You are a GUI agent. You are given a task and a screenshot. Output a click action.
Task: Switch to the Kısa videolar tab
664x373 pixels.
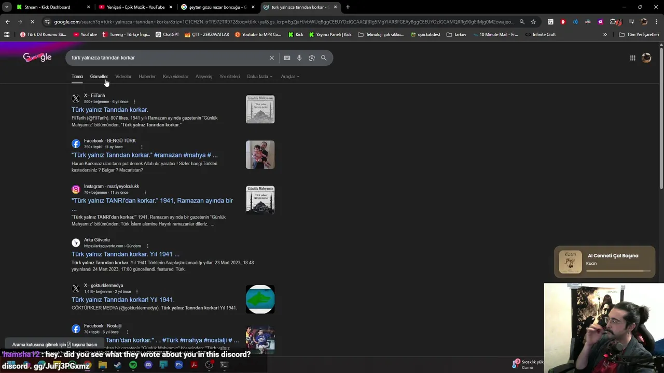click(x=175, y=77)
